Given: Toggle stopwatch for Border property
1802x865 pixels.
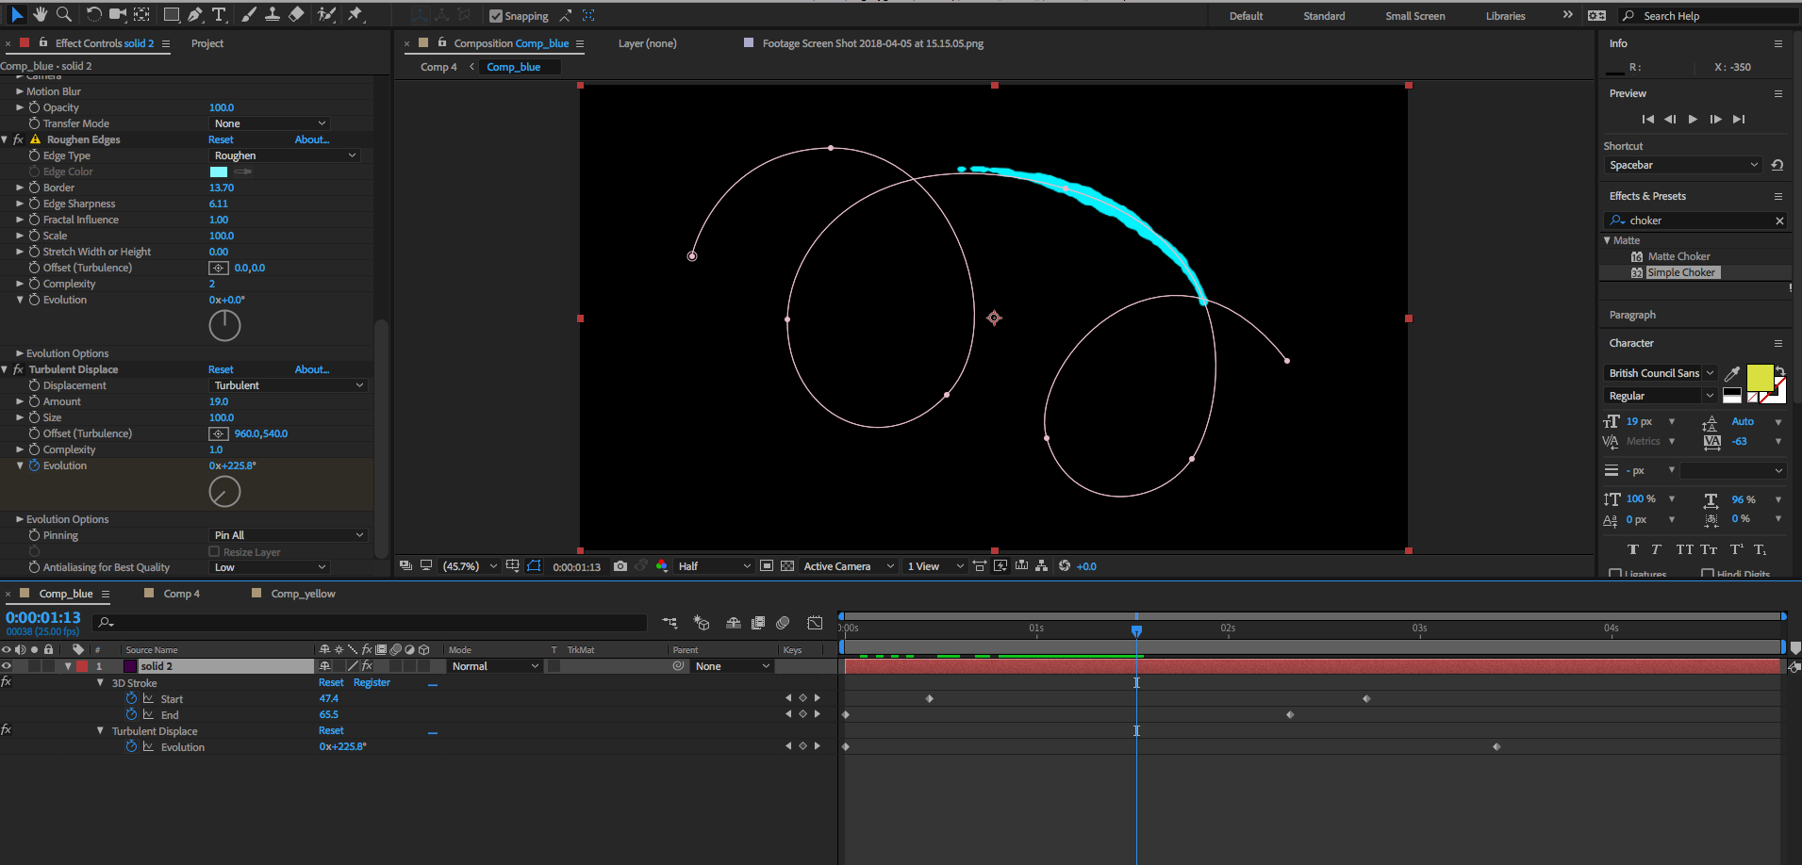Looking at the screenshot, I should pos(34,188).
